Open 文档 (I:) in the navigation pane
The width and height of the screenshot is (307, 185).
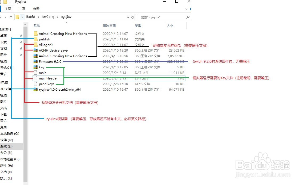6,172
